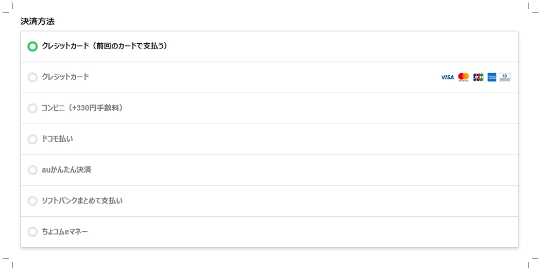Click the ソフトバンクまとめて支払い label text

82,200
